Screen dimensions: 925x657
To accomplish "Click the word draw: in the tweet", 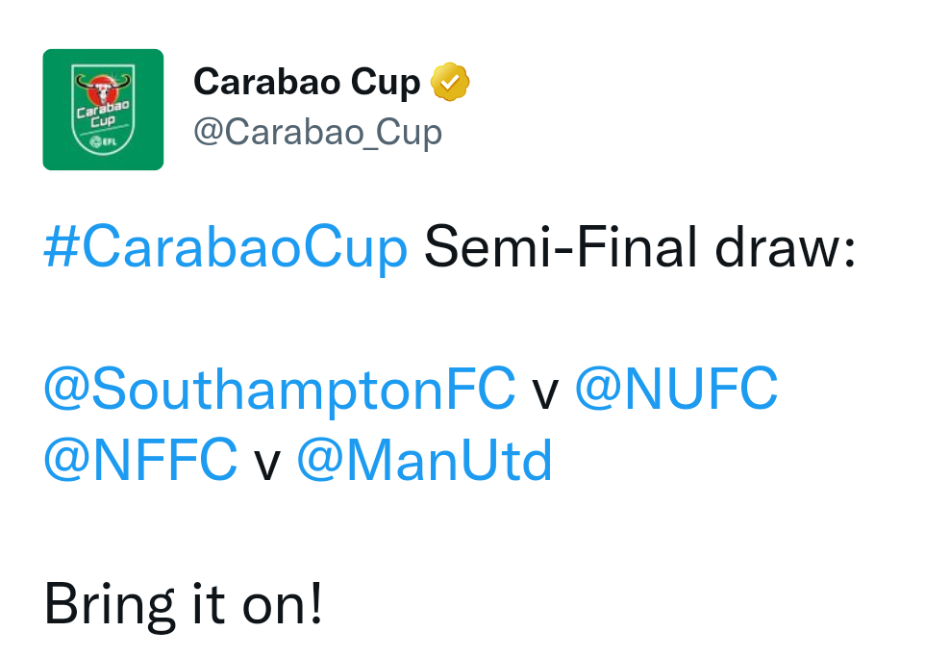I will coord(786,247).
